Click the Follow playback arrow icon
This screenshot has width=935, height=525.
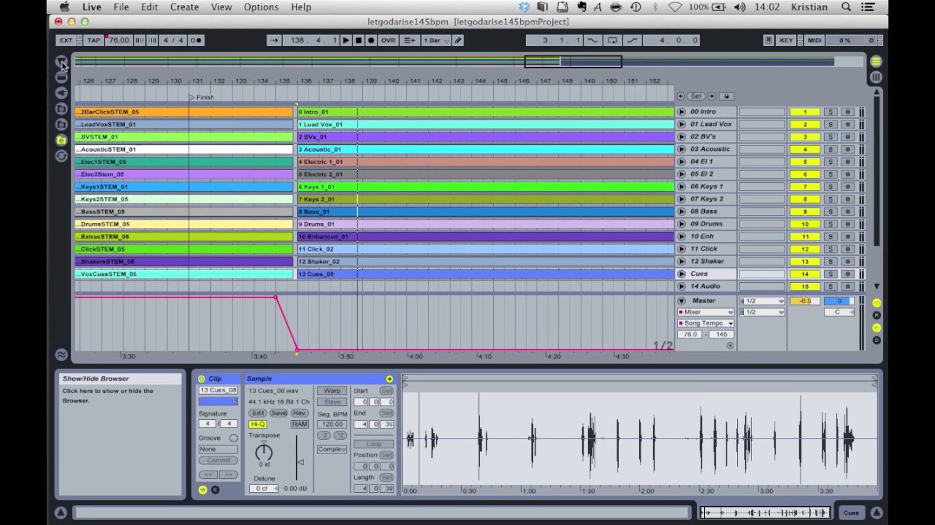coord(274,40)
